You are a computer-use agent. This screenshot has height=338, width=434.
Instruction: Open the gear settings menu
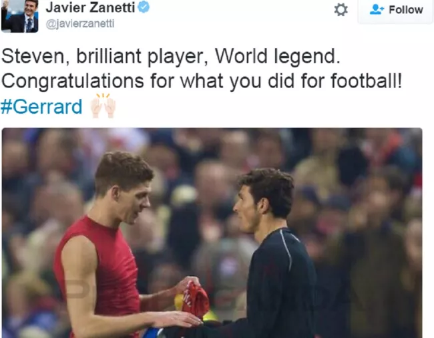[x=341, y=10]
